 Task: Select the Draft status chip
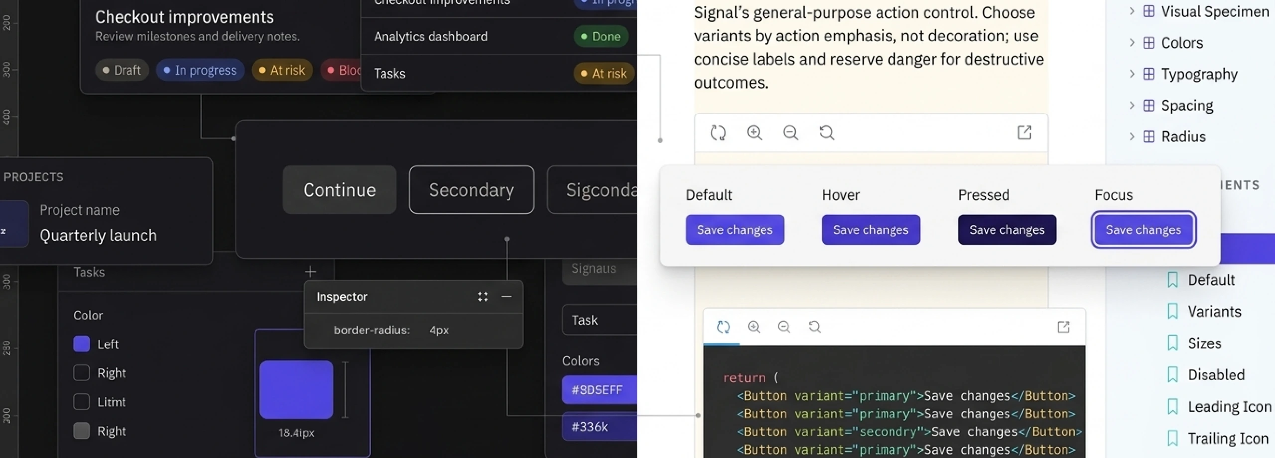tap(122, 70)
